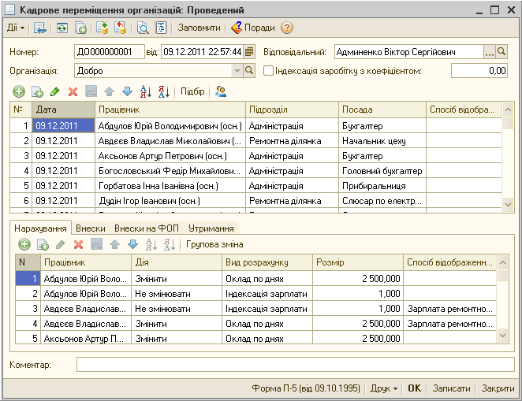This screenshot has width=522, height=401.
Task: Toggle Індексація заробітку з коефіцієнтом checkbox
Action: point(268,70)
